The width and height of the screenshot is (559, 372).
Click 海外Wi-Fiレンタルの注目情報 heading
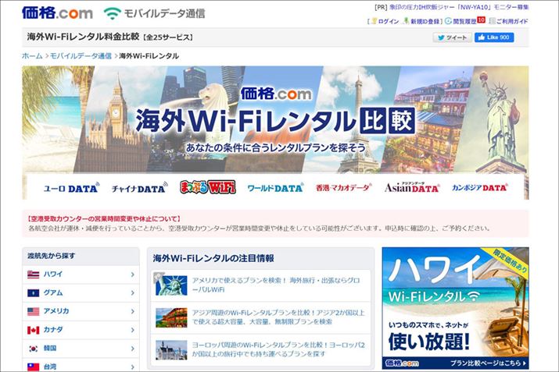pyautogui.click(x=213, y=258)
